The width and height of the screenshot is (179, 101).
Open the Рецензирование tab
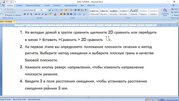pos(71,5)
